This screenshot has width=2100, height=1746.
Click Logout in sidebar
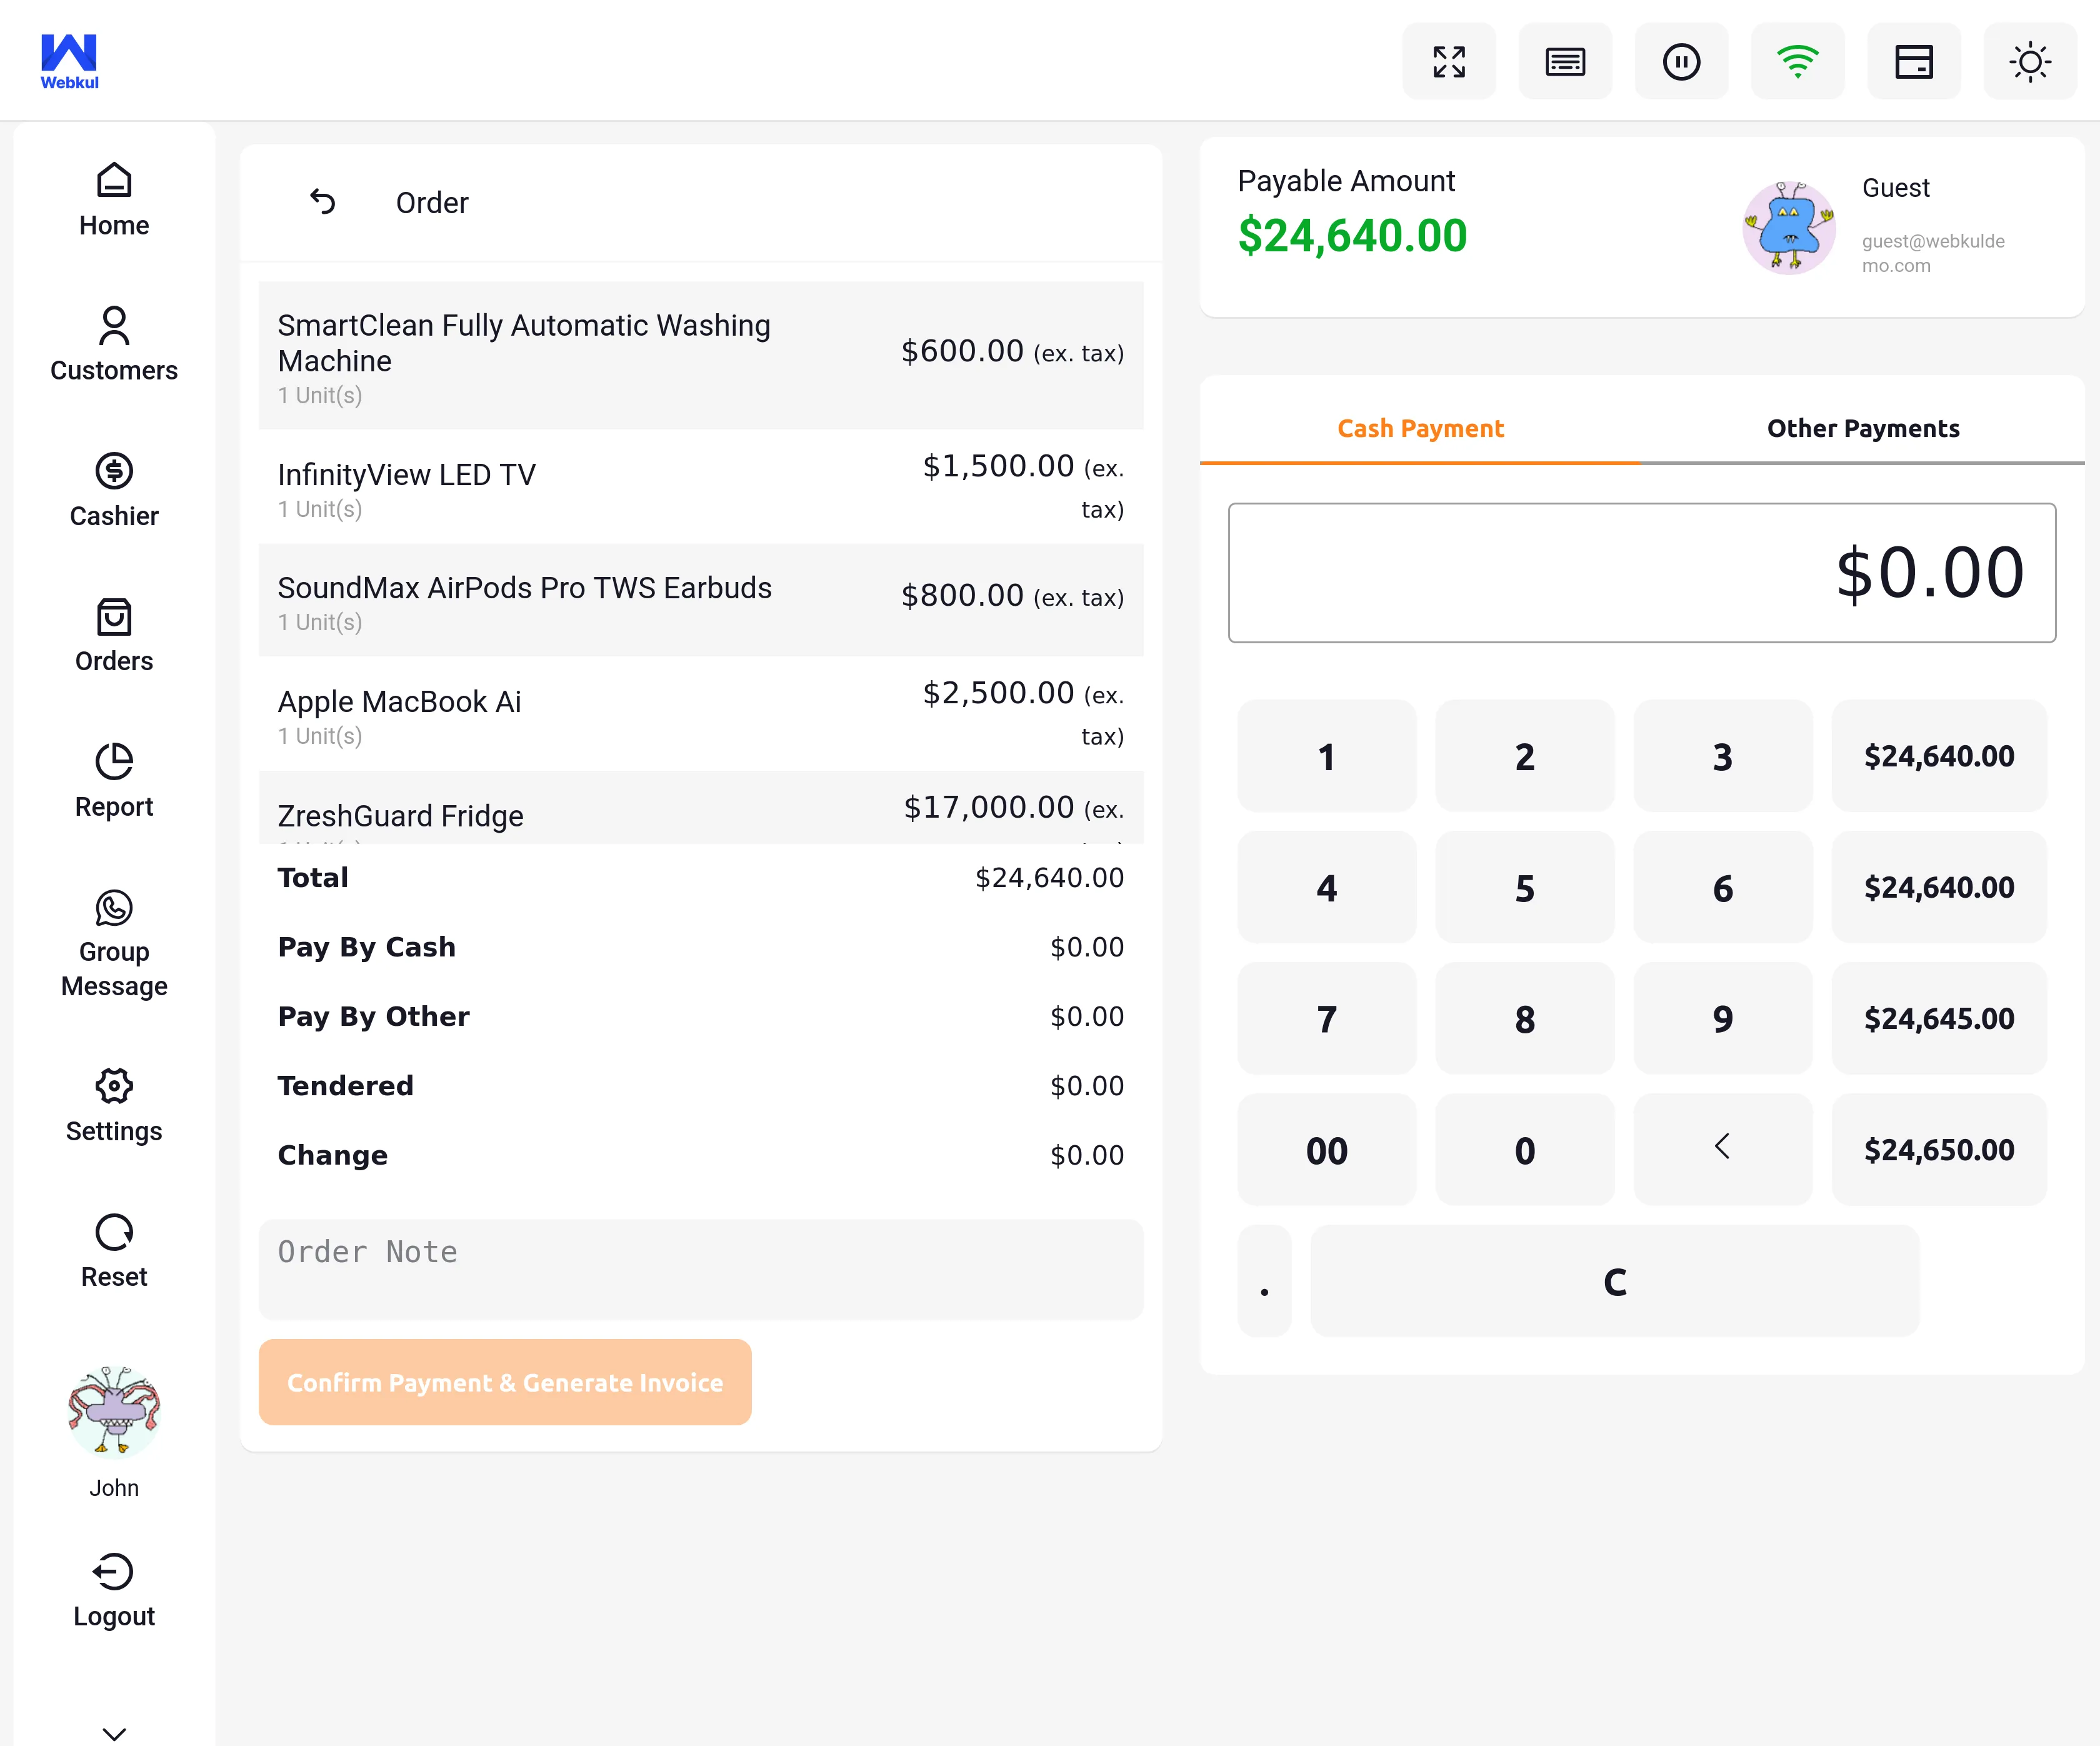click(114, 1591)
